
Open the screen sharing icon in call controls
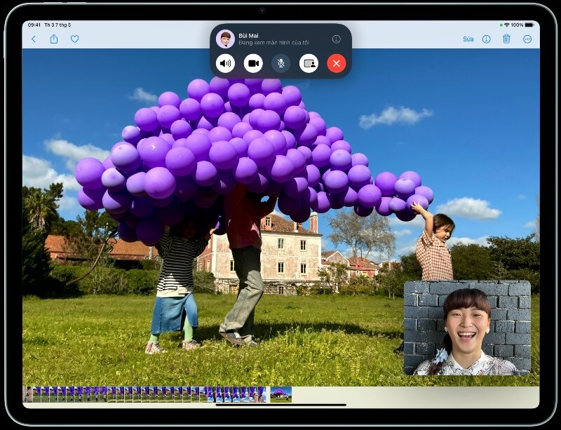click(x=308, y=63)
